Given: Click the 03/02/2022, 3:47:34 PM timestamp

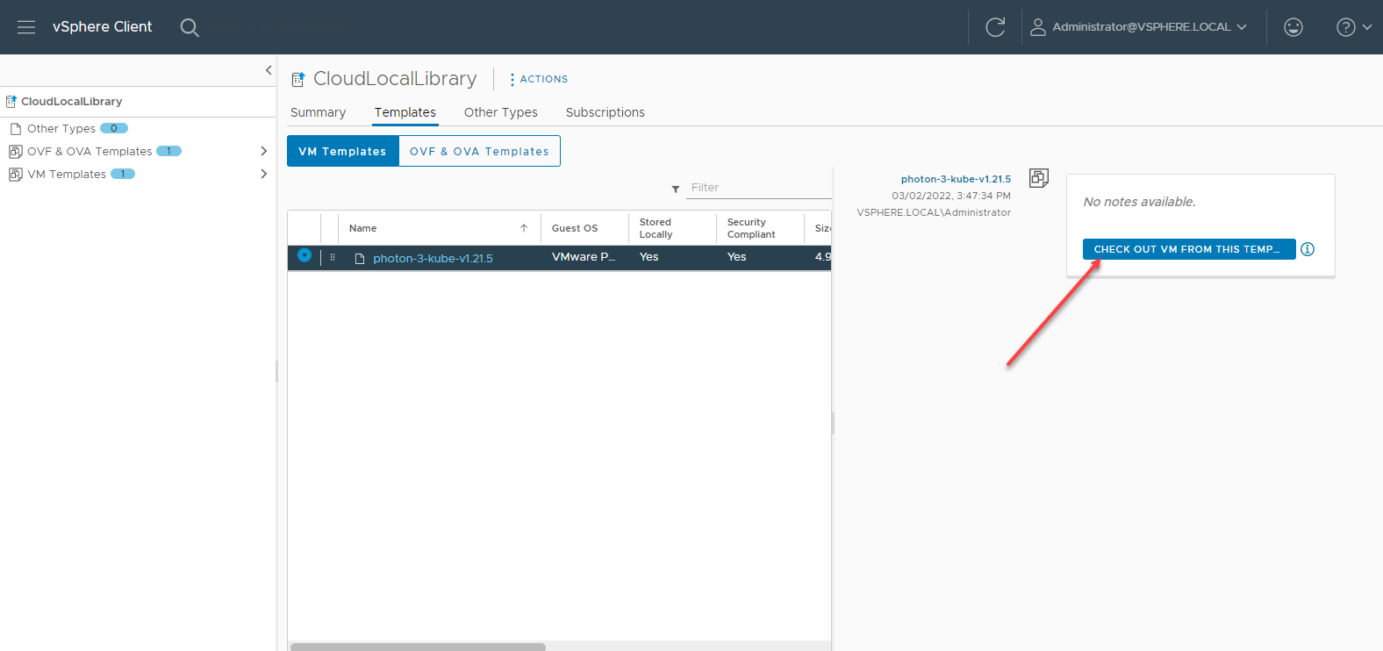Looking at the screenshot, I should point(951,196).
